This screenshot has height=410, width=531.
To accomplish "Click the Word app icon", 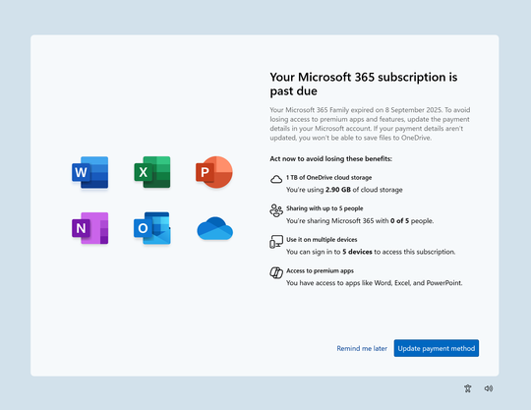I will [x=90, y=172].
